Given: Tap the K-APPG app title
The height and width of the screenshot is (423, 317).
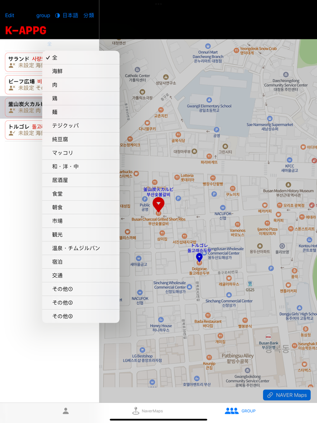Looking at the screenshot, I should [26, 30].
